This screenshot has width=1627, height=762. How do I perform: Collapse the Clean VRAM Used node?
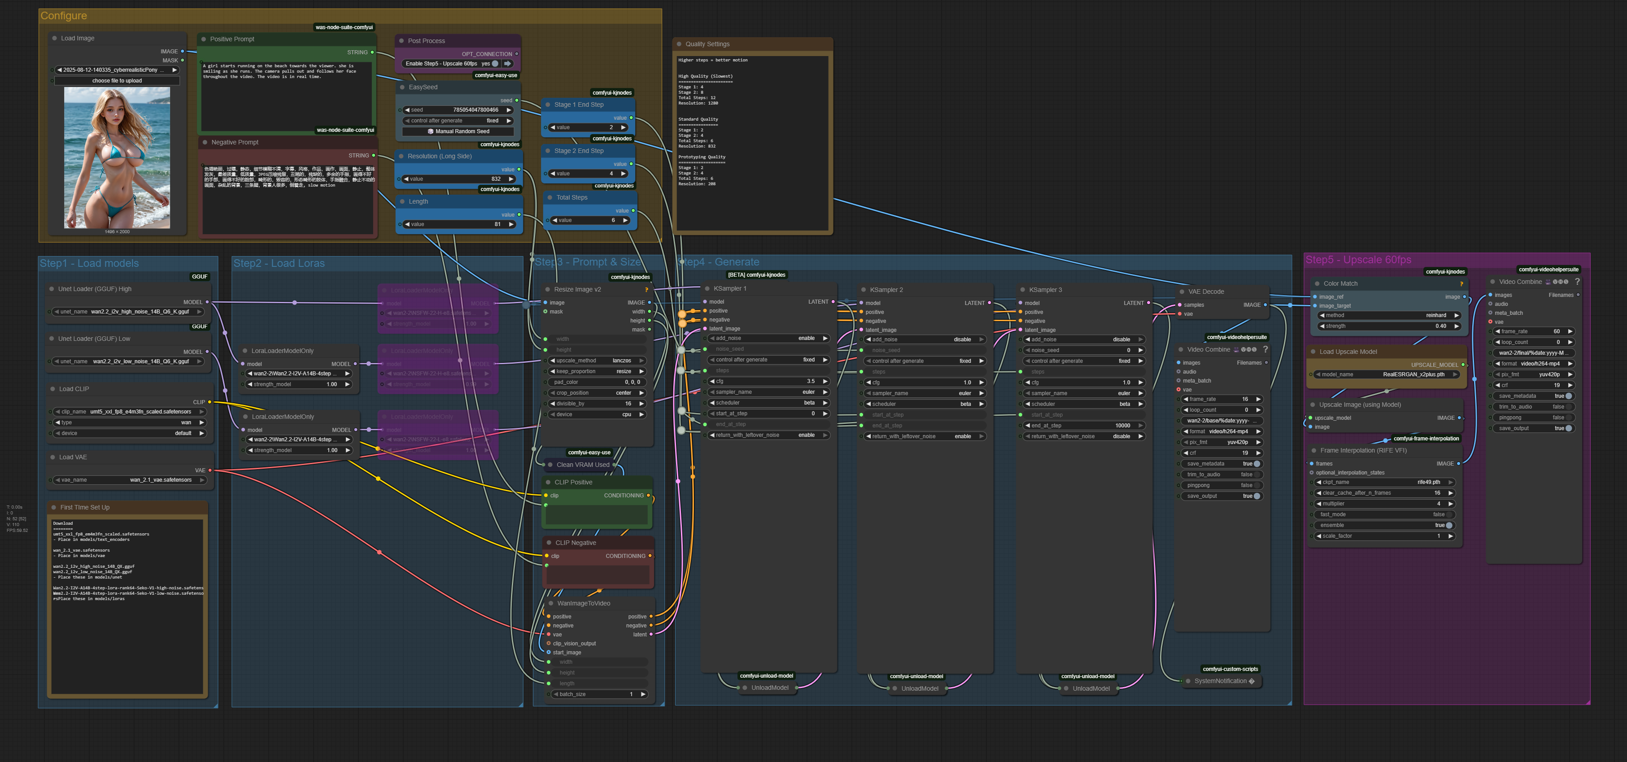click(550, 465)
